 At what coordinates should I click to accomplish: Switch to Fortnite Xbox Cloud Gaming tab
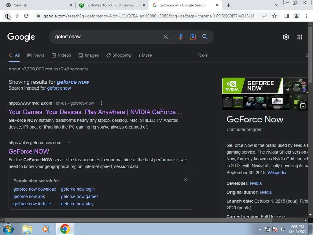tap(112, 5)
